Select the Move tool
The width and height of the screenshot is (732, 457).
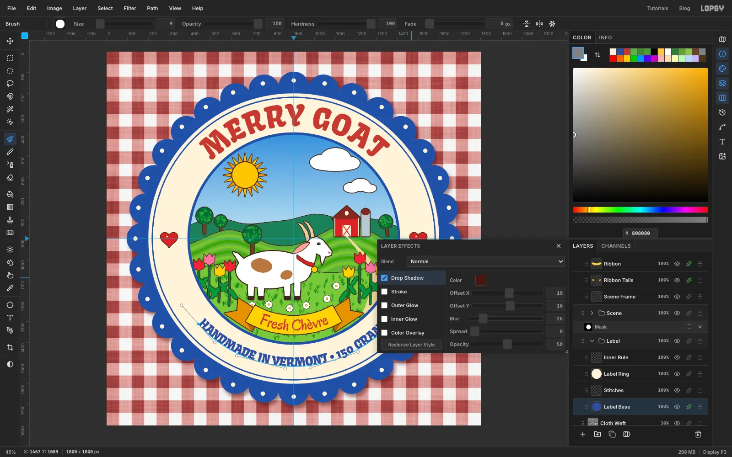(10, 41)
